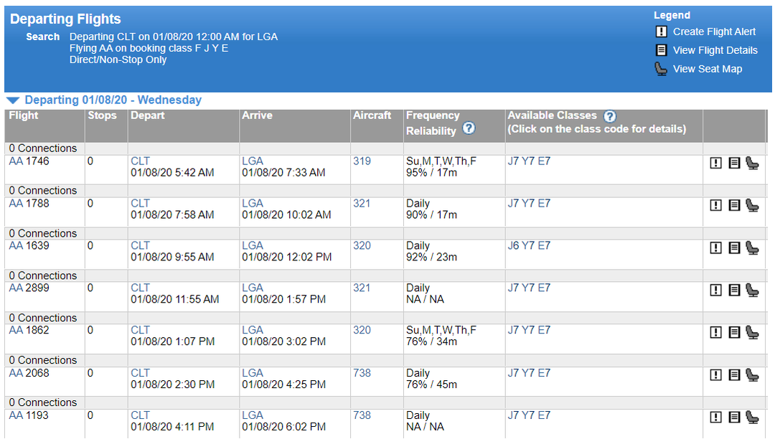Create a flight alert for AA 1746

coord(715,163)
